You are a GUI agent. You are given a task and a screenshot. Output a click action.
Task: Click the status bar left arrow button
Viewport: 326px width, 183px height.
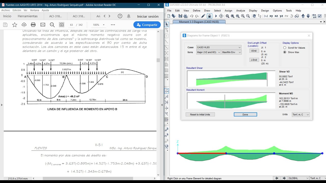[276, 178]
